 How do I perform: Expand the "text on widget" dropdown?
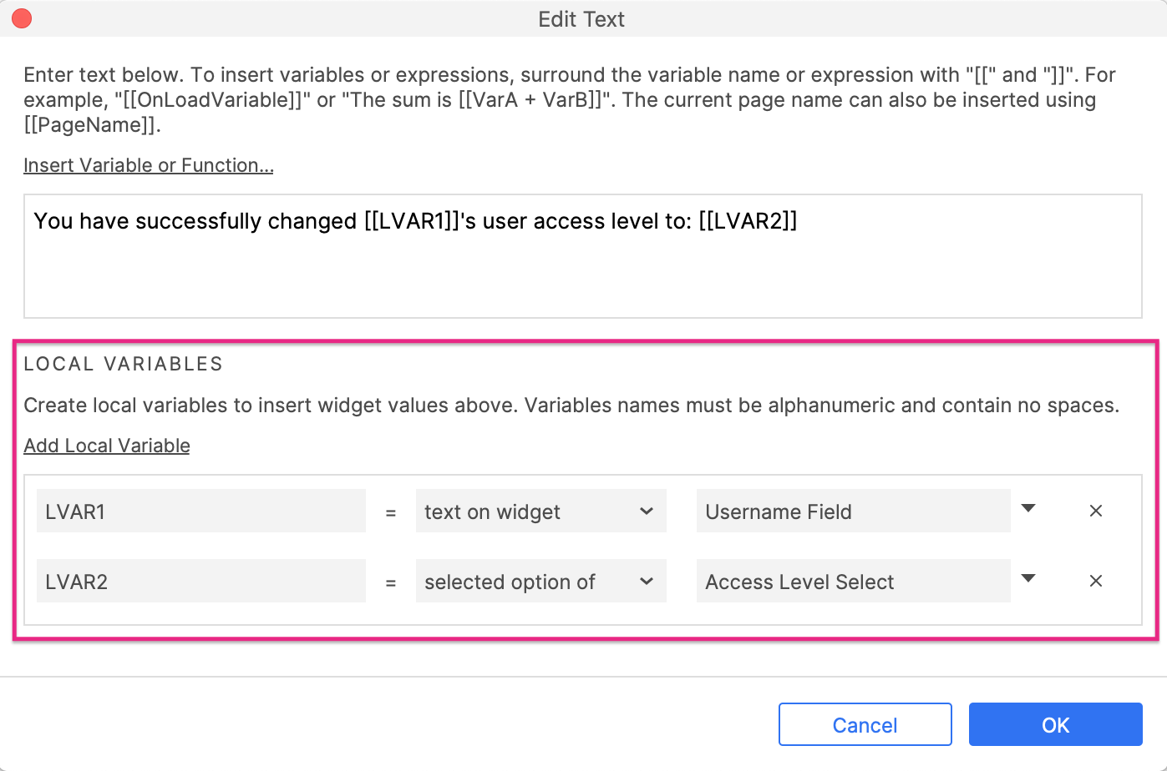tap(540, 511)
